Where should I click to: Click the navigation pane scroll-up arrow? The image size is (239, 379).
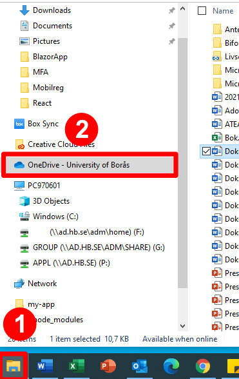tap(183, 9)
